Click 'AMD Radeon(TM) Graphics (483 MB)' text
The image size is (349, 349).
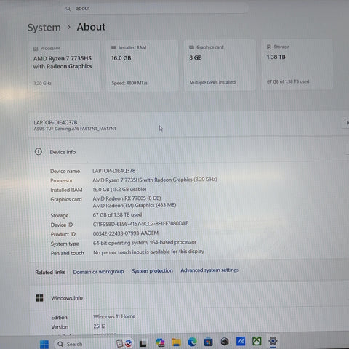tap(135, 206)
